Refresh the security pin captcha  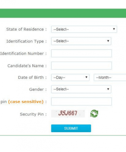coord(94,113)
